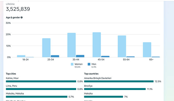Screen dimensions: 174x101
Task: Select the Meksiko, Meksika city bar
Action: [x=37, y=96]
